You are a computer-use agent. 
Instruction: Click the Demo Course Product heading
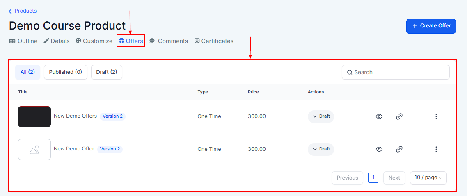click(x=67, y=26)
